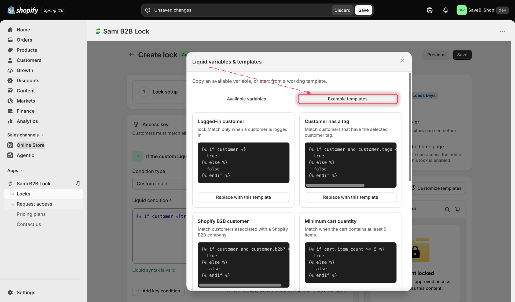This screenshot has width=515, height=302.
Task: Expand the Apps section
Action: click(15, 171)
